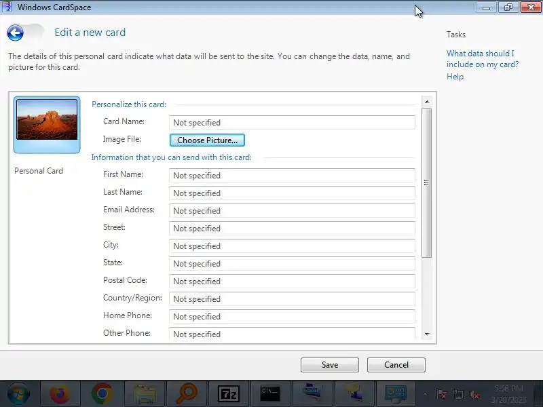
Task: Click the Postal Code field
Action: point(292,282)
